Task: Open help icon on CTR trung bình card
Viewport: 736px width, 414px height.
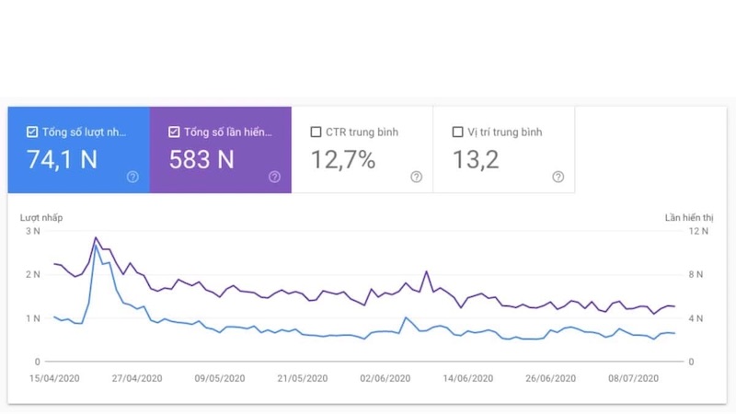Action: click(x=416, y=177)
